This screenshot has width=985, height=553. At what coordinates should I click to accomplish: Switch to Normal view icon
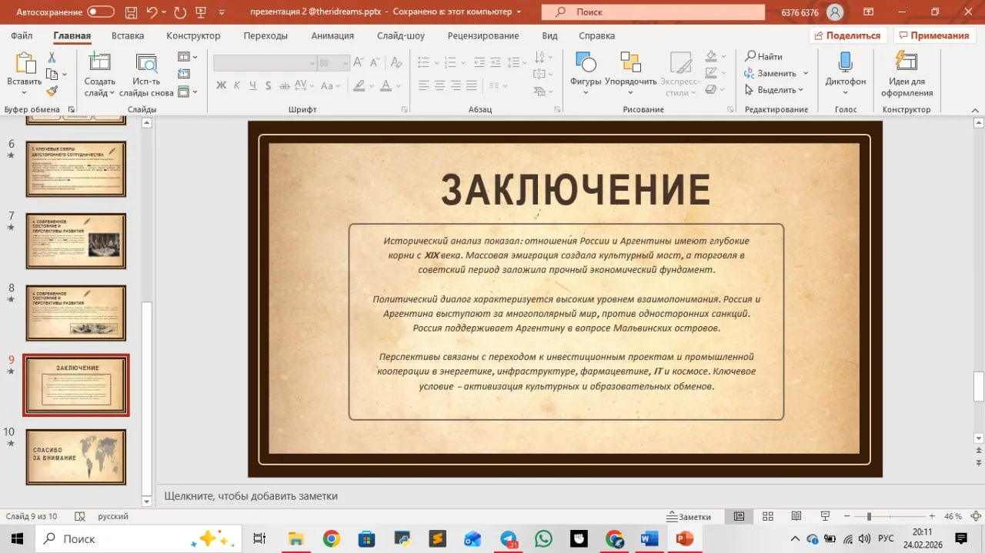tap(739, 517)
